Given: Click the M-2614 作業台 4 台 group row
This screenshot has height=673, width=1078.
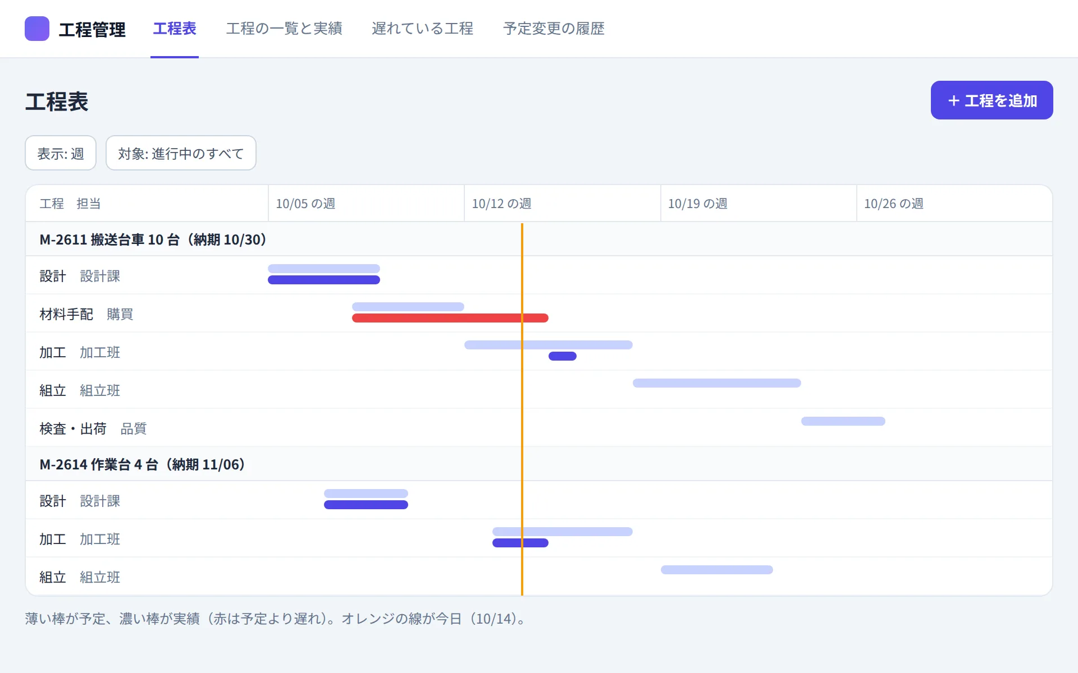Looking at the screenshot, I should (x=539, y=464).
